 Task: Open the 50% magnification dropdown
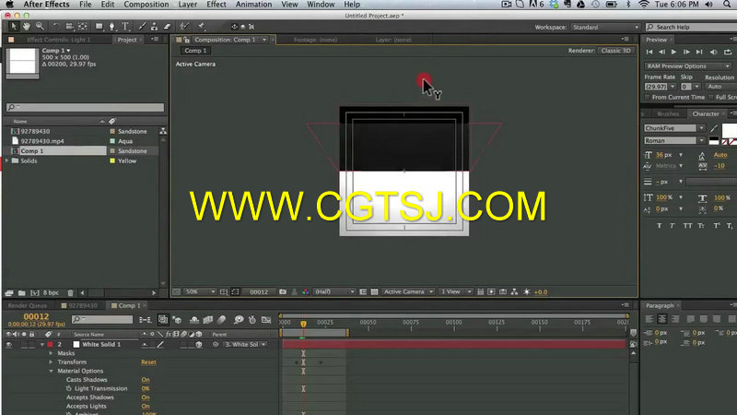(x=199, y=291)
